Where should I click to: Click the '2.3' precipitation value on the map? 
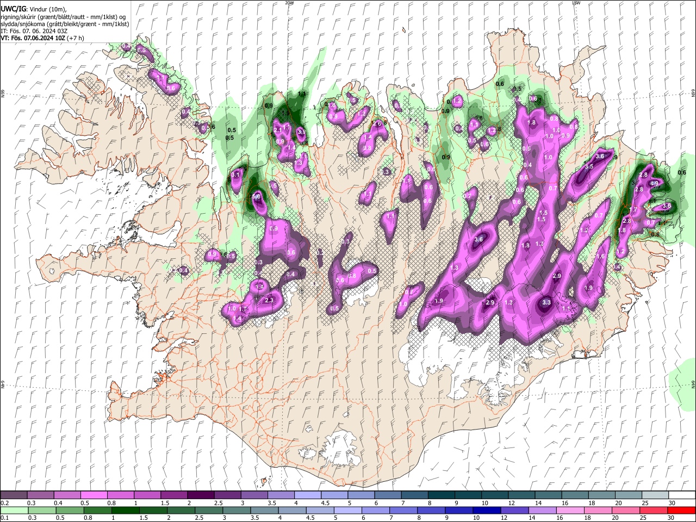click(x=269, y=300)
